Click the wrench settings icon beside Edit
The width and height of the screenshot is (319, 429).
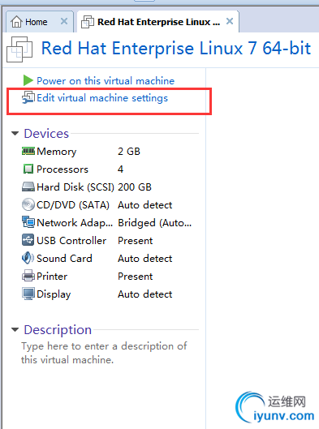28,97
